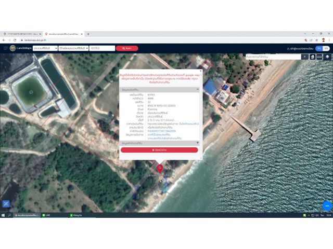Screen dimensions: 333x249
Task: Click the red search button
Action: (126, 48)
